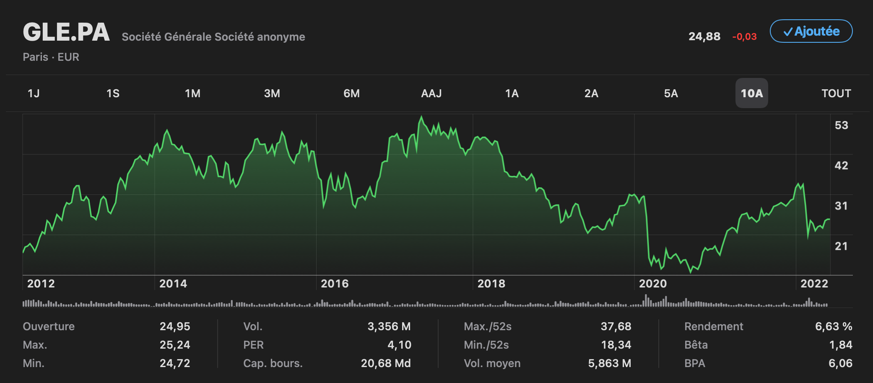Click the Paris · EUR exchange label
Screen dimensions: 873x383
coord(51,57)
